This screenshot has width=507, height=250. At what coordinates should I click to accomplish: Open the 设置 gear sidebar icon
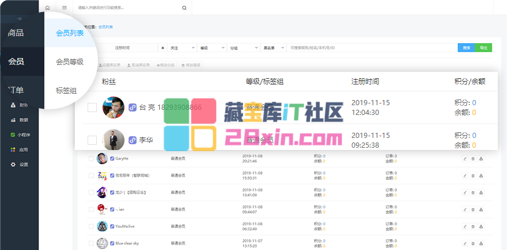[13, 164]
